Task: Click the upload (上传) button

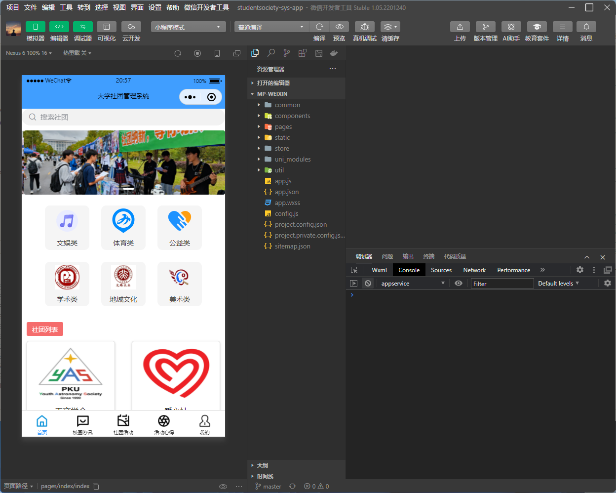Action: 460,27
